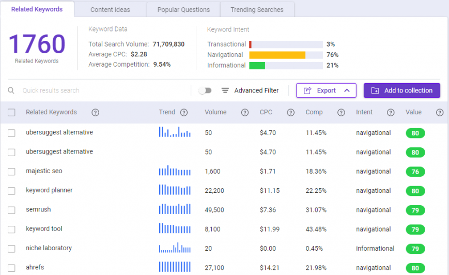This screenshot has height=275, width=449.
Task: Open help icon next to Intent header
Action: (391, 113)
